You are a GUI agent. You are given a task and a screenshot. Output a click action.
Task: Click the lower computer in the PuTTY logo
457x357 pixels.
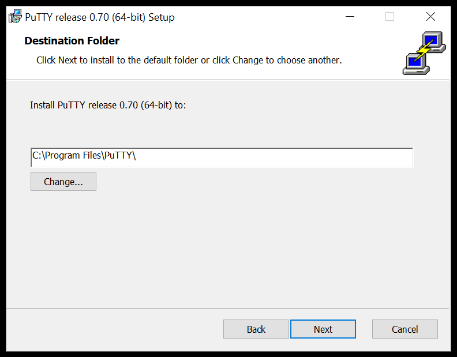tap(413, 61)
